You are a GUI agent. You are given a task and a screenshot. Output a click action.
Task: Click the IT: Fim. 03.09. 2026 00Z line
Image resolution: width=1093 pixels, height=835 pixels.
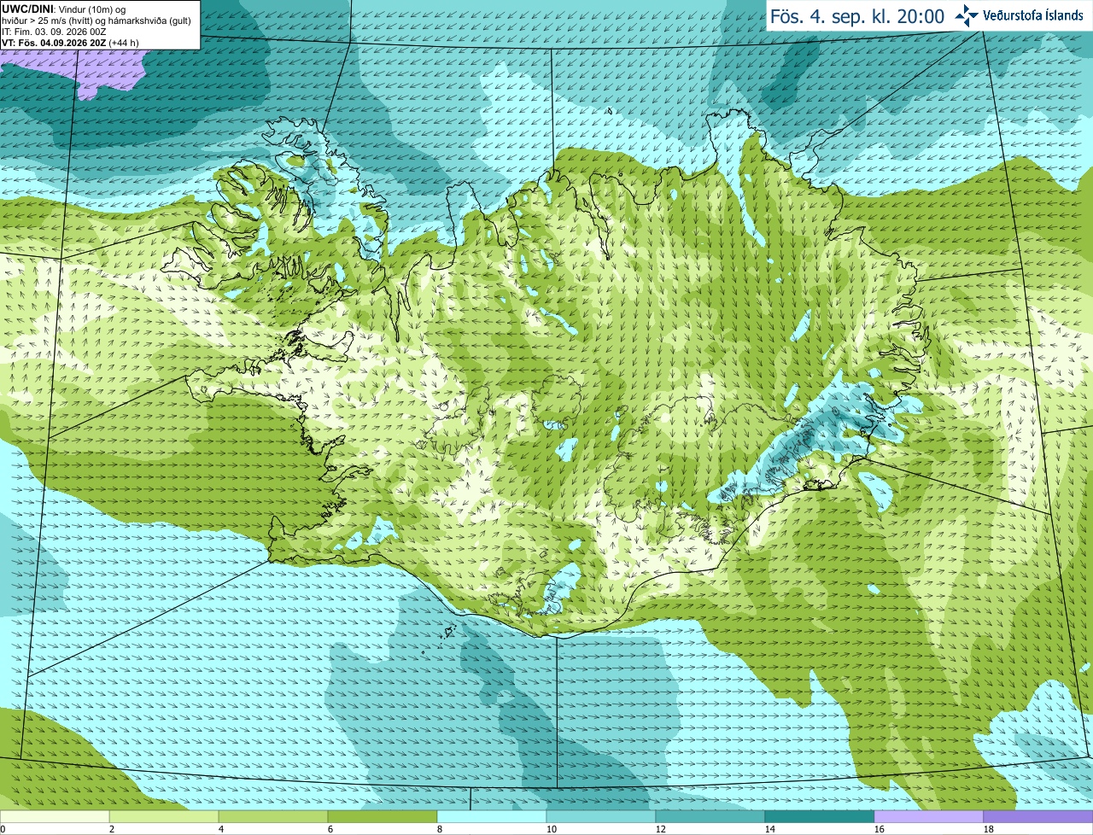pos(54,32)
